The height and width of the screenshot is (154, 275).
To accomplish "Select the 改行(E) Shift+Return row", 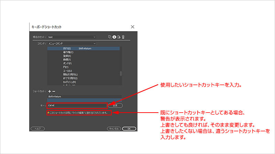I will coord(84,48).
